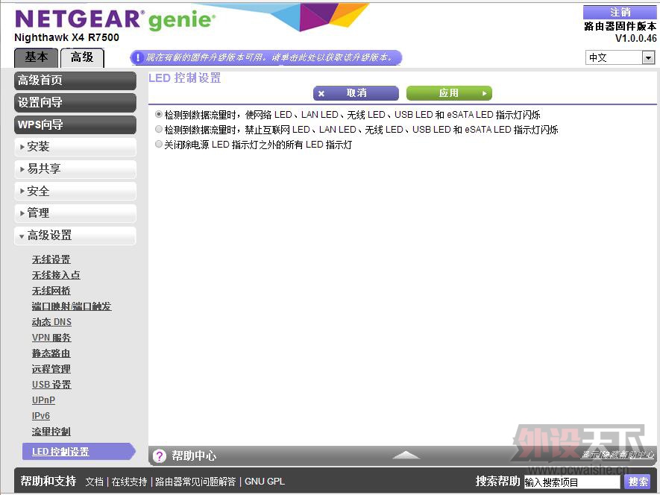Switch to the 高级 tab
660x495 pixels.
click(x=82, y=57)
